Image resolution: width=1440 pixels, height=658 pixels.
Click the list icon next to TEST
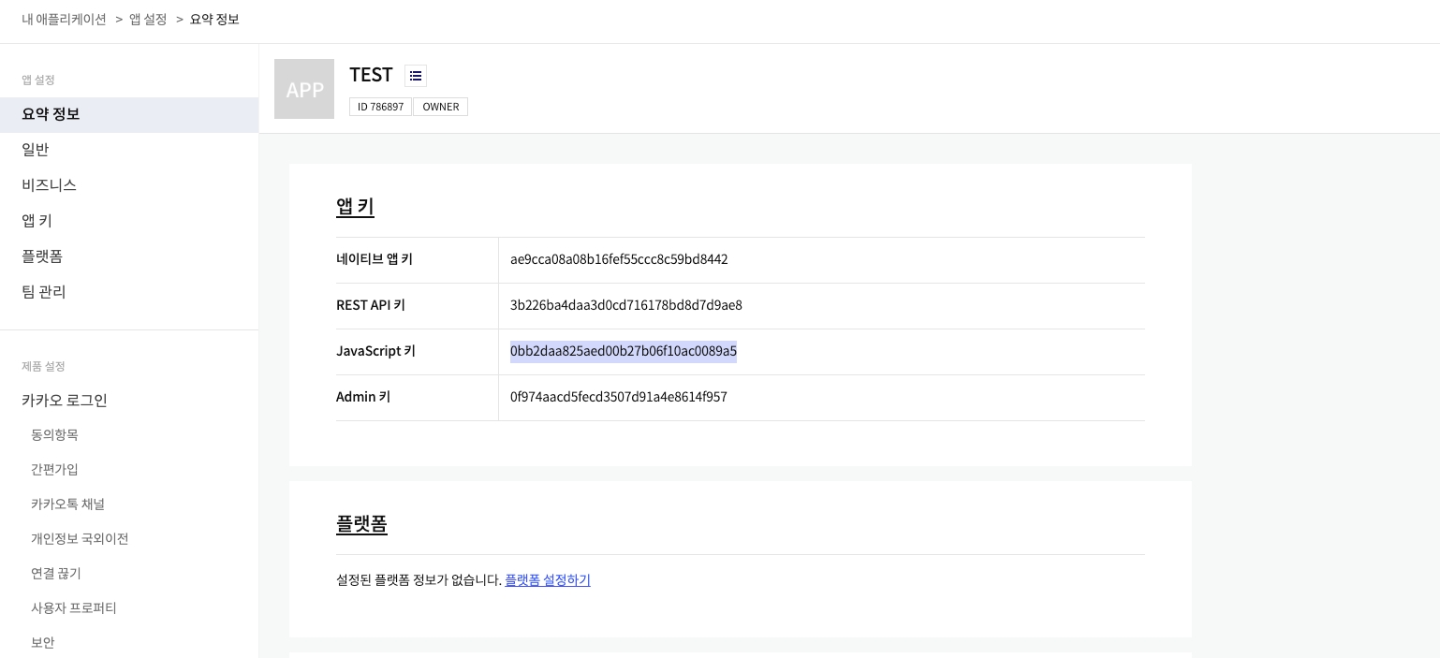416,76
